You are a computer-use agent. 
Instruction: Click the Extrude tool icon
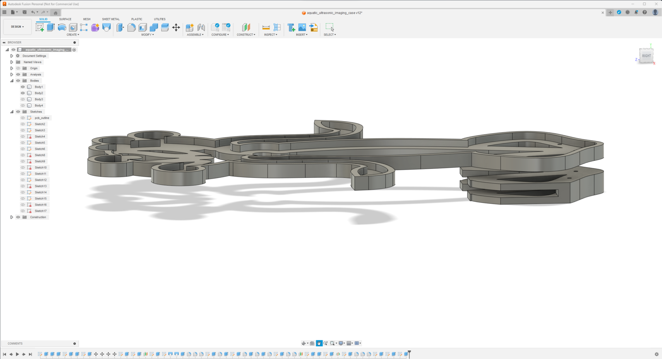coord(51,27)
